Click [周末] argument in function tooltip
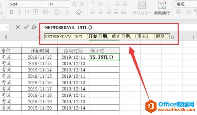 [x=142, y=36]
